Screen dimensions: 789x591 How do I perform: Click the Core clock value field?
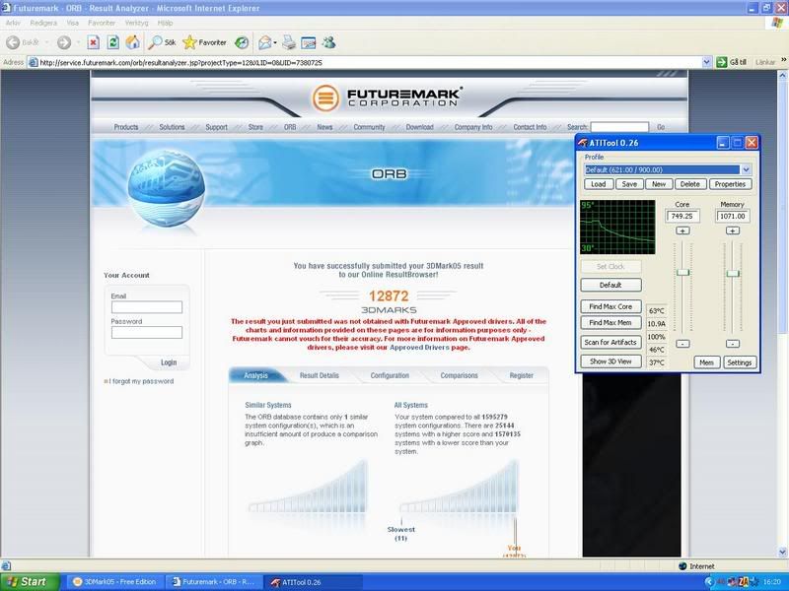click(682, 216)
